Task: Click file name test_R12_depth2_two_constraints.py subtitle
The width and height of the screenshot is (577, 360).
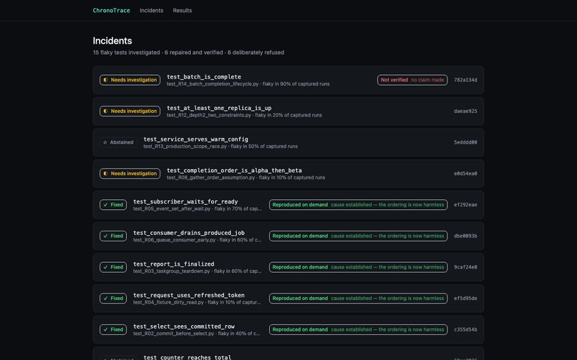Action: (208, 115)
